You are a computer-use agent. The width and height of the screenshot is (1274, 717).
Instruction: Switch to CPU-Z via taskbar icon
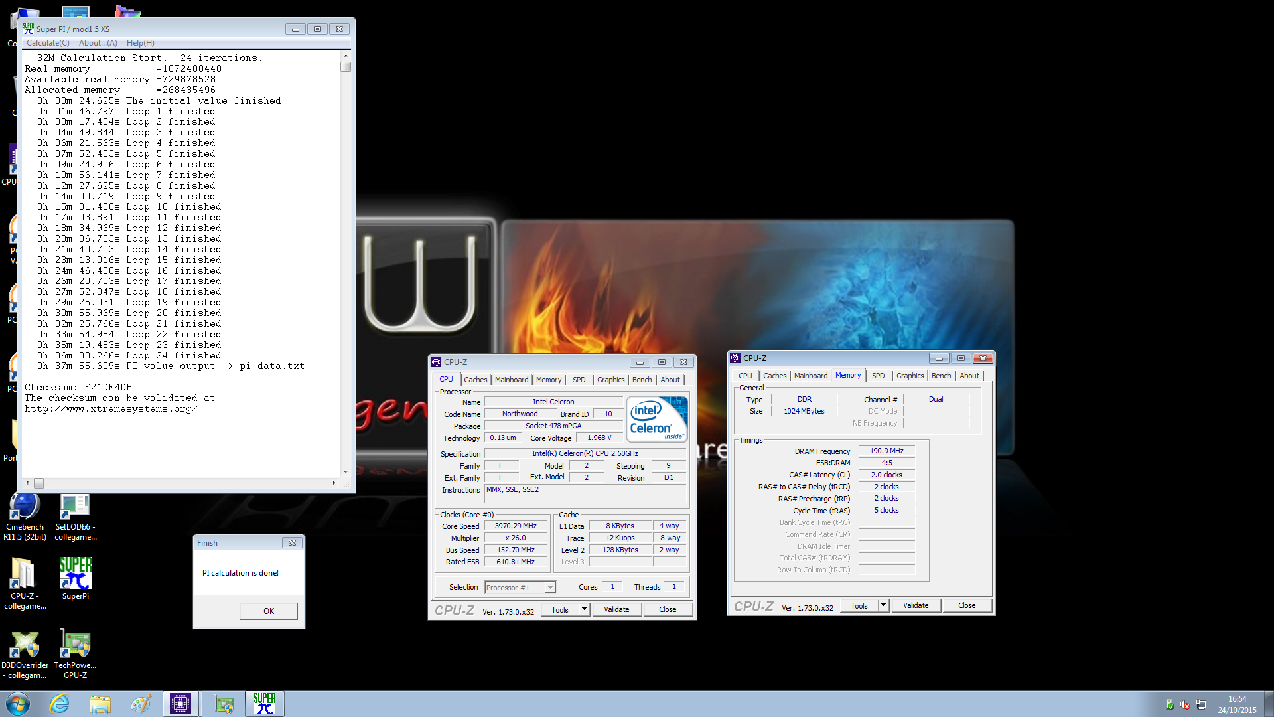pyautogui.click(x=180, y=704)
